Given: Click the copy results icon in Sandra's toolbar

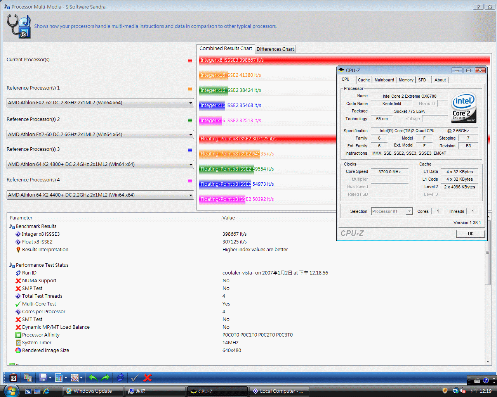Looking at the screenshot, I should 28,378.
